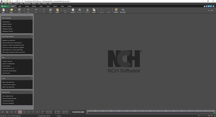This screenshot has width=216, height=117.
Task: Open the Options wrench icon
Action: point(116,10)
